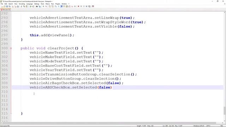Toggle the Word Wrap toolbar icon
Image resolution: width=226 pixels, height=127 pixels.
pos(56,6)
